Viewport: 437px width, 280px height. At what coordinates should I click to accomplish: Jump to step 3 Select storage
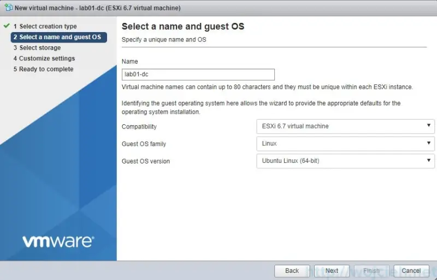click(40, 48)
